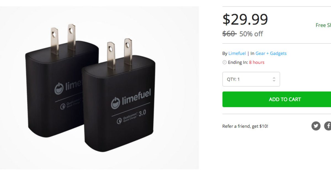Click the 50% off discount label
The height and width of the screenshot is (173, 331).
(251, 34)
